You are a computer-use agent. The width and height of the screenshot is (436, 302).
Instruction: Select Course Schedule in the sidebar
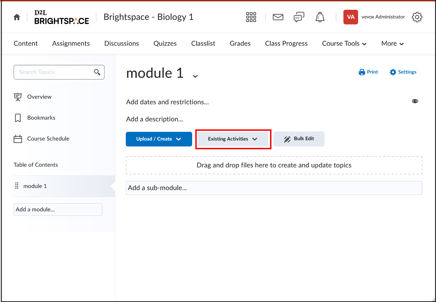click(48, 139)
